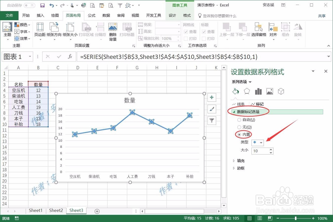Viewport: 333px width, 222px height.
Task: Collapse the 数据标记选项 section
Action: [x=234, y=112]
